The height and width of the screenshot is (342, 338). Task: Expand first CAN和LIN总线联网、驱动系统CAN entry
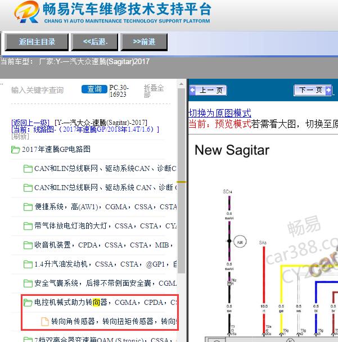point(105,169)
